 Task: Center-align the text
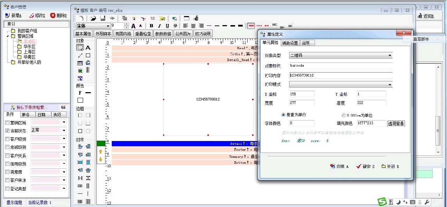pyautogui.click(x=193, y=26)
